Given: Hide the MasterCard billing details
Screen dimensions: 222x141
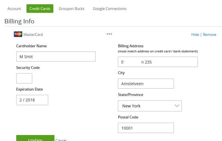Looking at the screenshot, I should 195,34.
